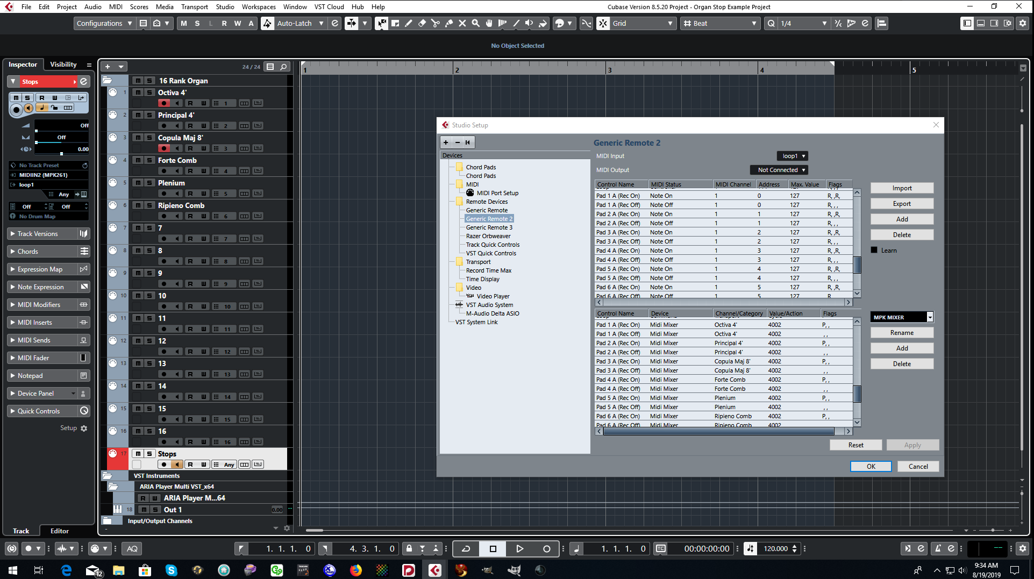Select the Zoom magnifier tool

coord(476,23)
